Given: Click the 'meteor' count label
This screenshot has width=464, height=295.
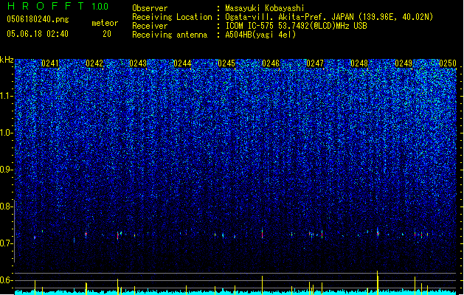Looking at the screenshot, I should 105,23.
